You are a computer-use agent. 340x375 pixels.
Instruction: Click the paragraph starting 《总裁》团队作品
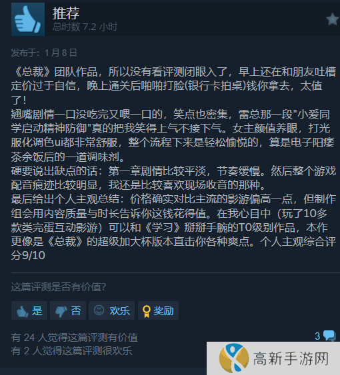[173, 86]
